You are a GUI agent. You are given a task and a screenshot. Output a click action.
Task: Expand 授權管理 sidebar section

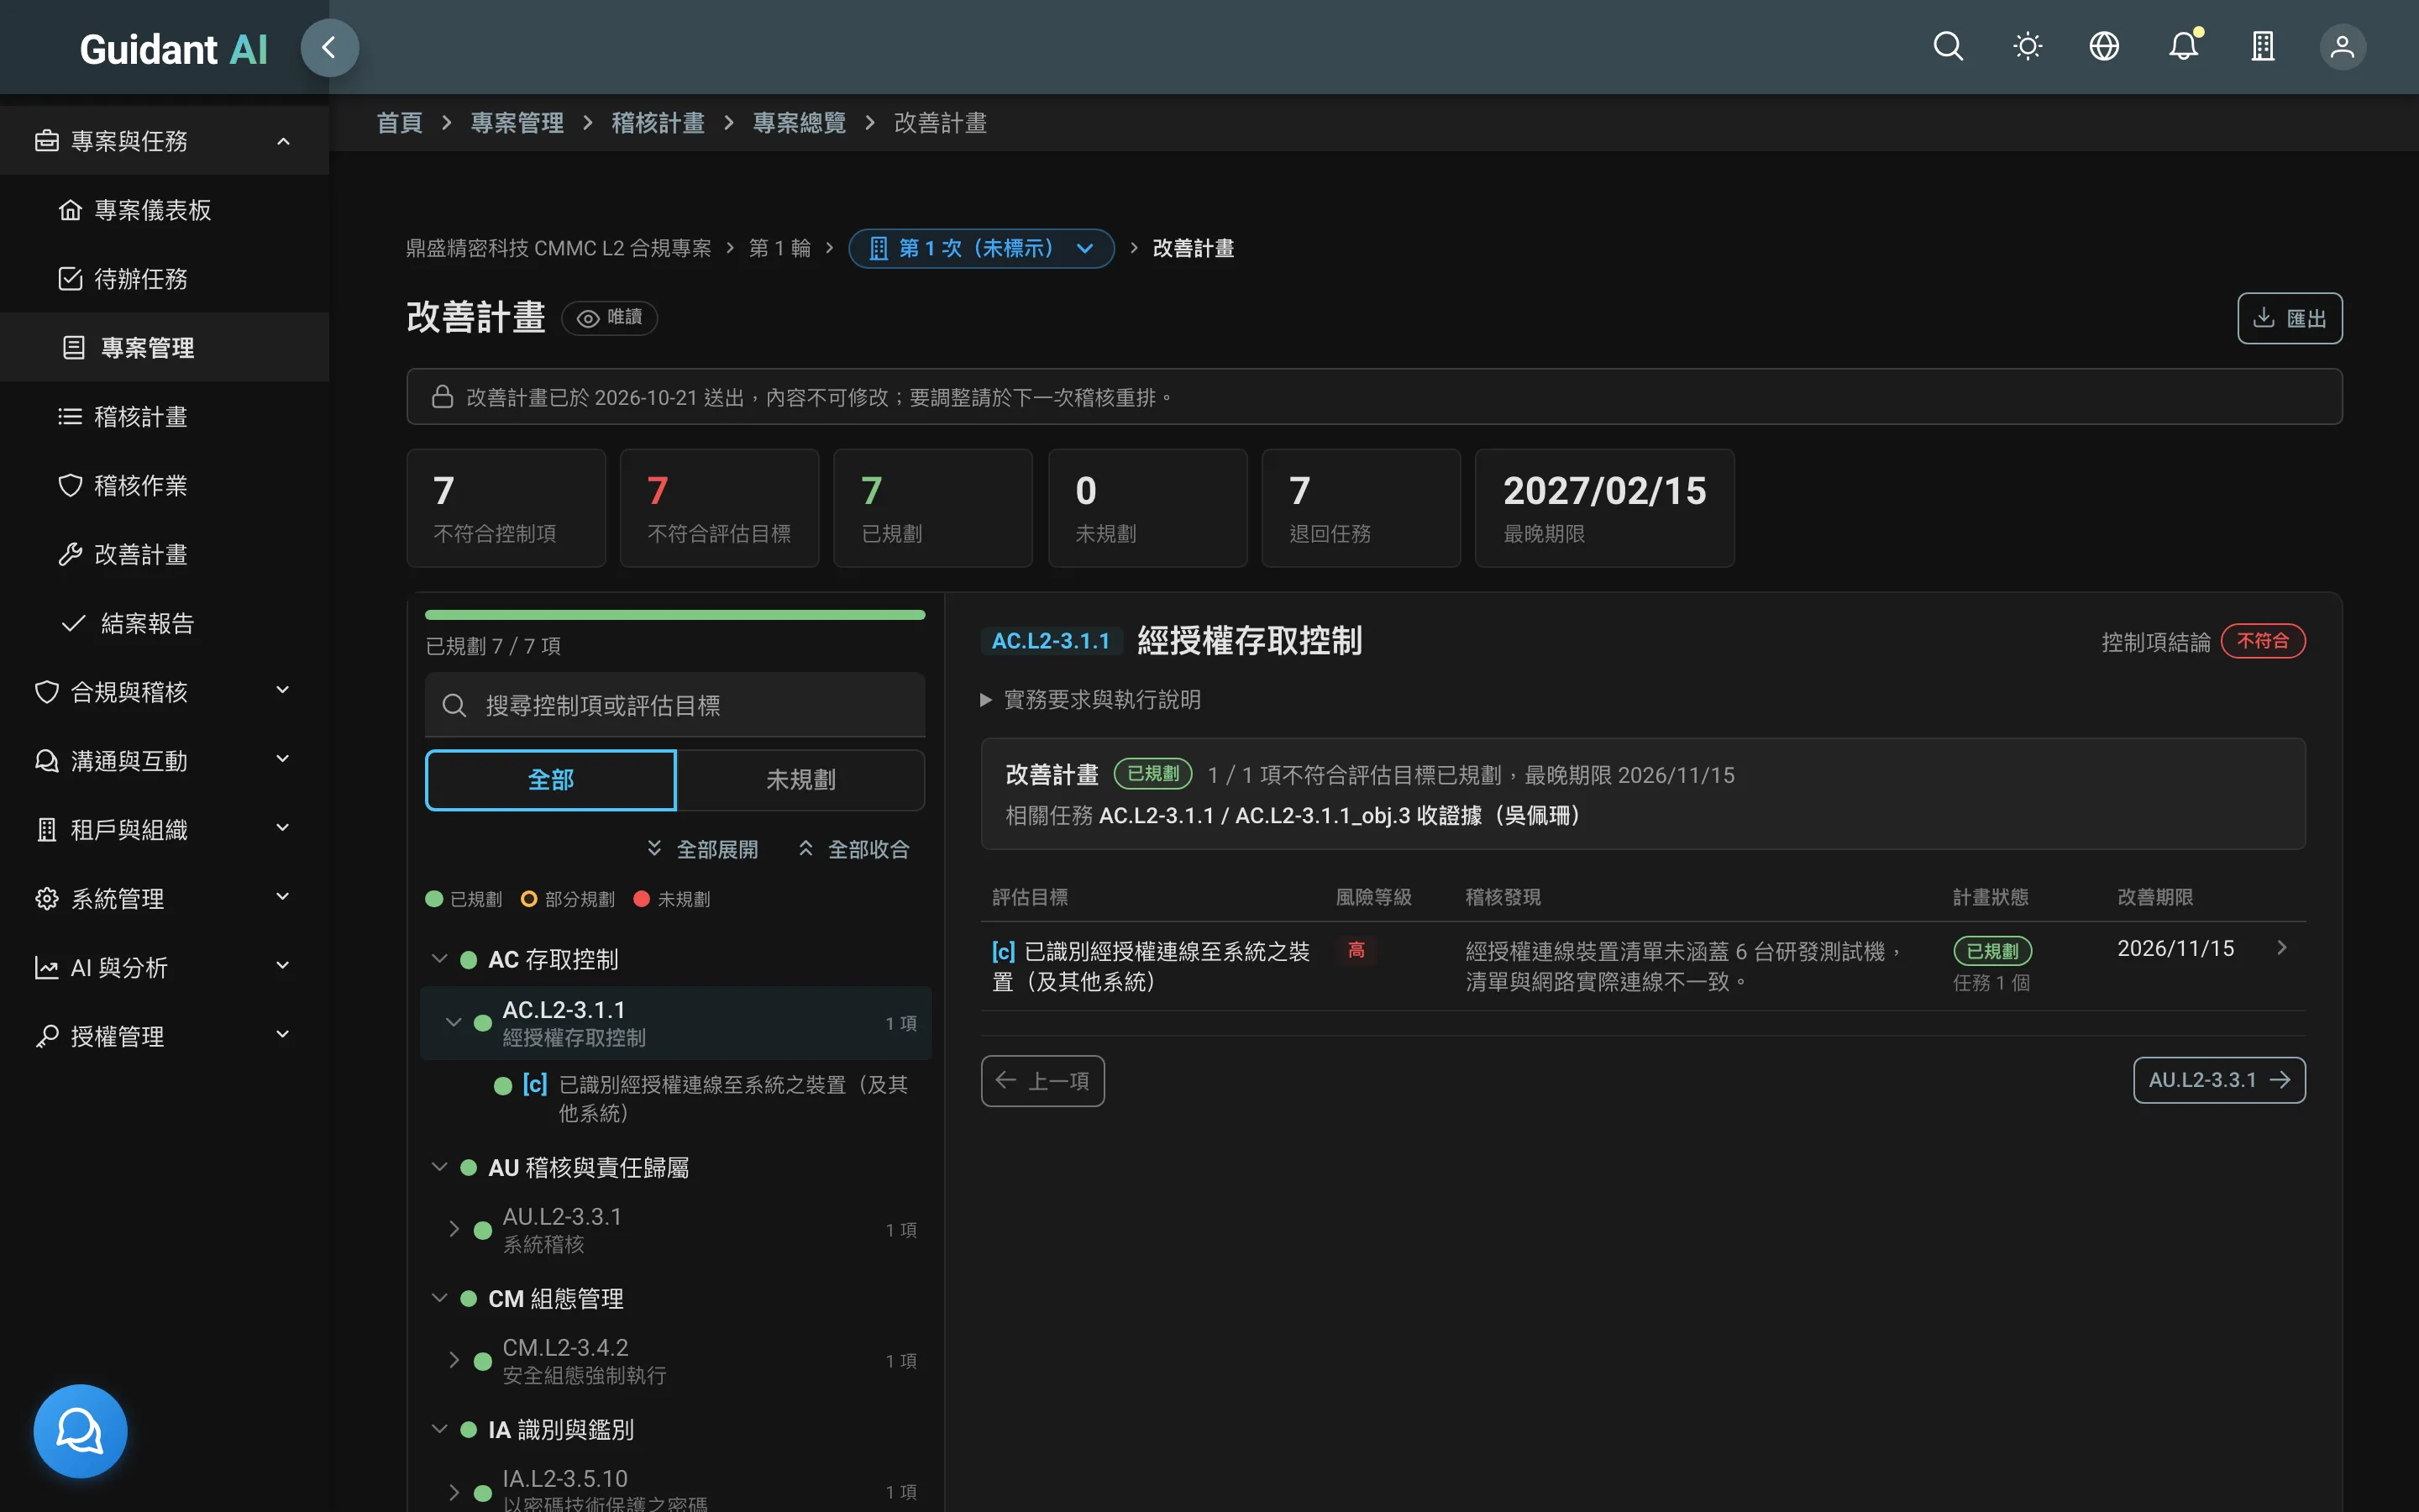pos(164,1037)
